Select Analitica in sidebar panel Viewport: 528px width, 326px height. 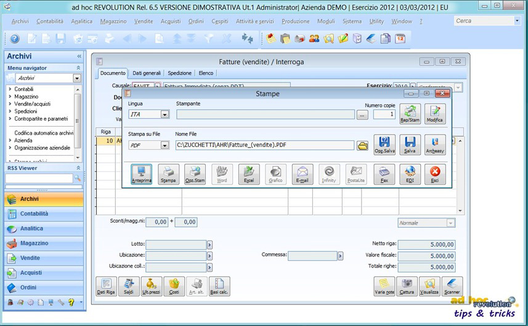pyautogui.click(x=44, y=229)
